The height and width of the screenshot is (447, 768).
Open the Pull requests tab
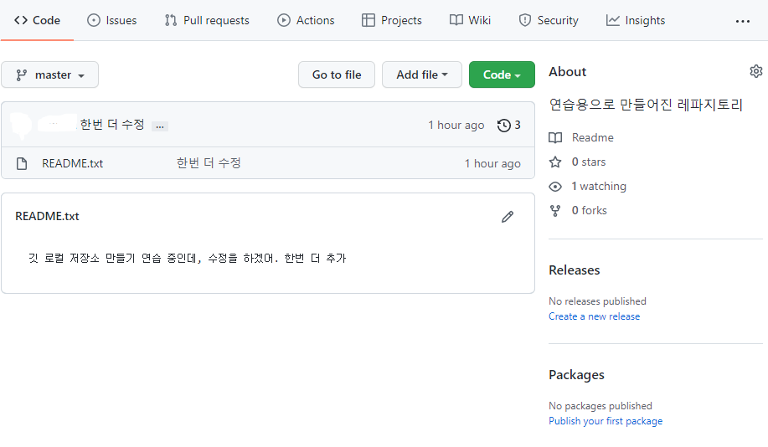click(x=207, y=20)
